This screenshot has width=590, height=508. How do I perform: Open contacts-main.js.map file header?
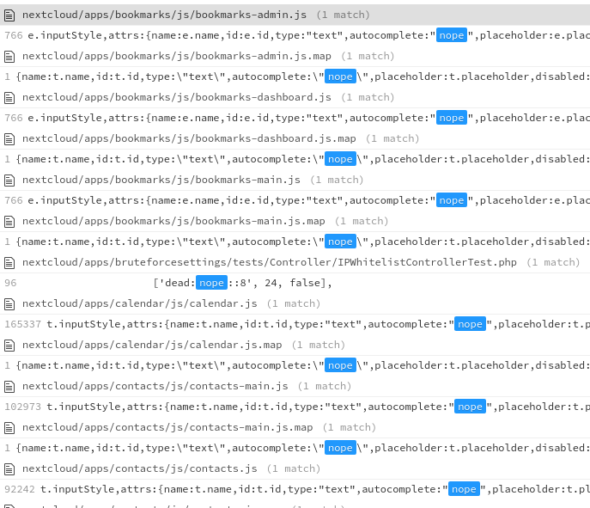click(x=295, y=427)
